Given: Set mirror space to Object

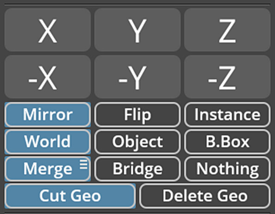Looking at the screenshot, I should click(x=137, y=142).
